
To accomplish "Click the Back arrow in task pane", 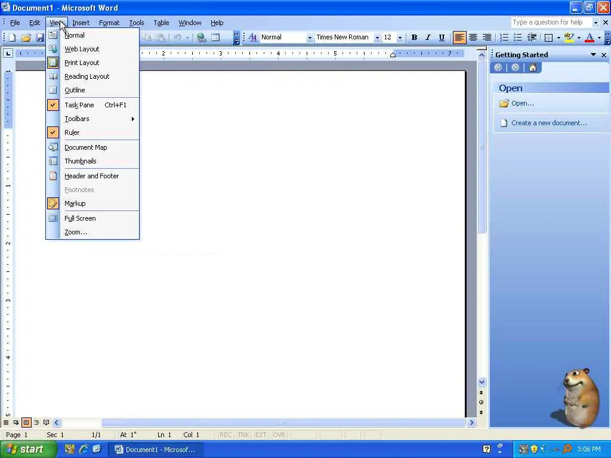I will click(498, 68).
